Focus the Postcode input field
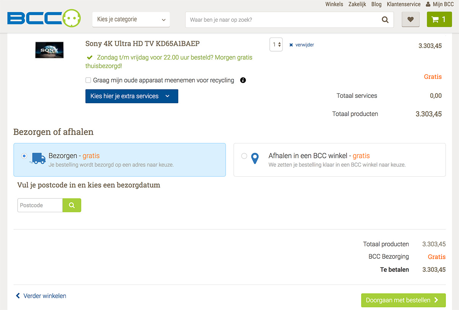The image size is (459, 310). click(x=40, y=205)
